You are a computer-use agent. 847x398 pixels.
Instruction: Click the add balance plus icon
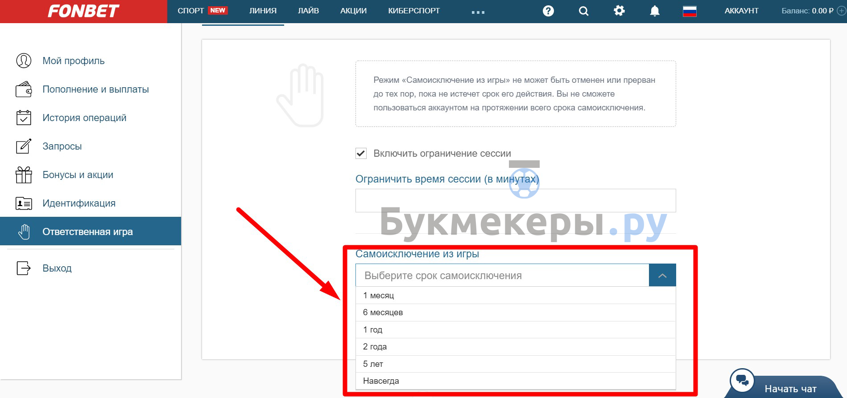click(841, 11)
